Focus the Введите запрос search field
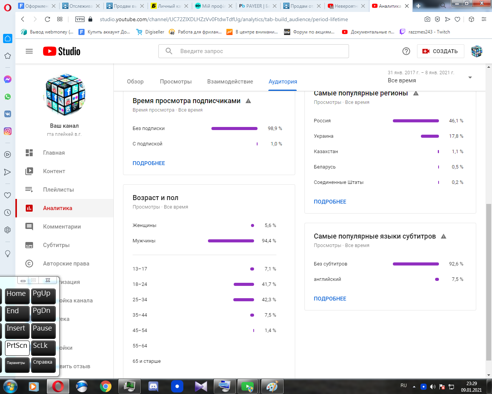This screenshot has height=394, width=492. click(x=254, y=51)
